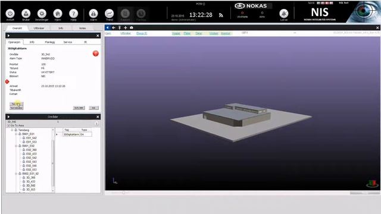Click the last green link above 3D view
Viewport: 381px width, 214px height.
(226, 33)
